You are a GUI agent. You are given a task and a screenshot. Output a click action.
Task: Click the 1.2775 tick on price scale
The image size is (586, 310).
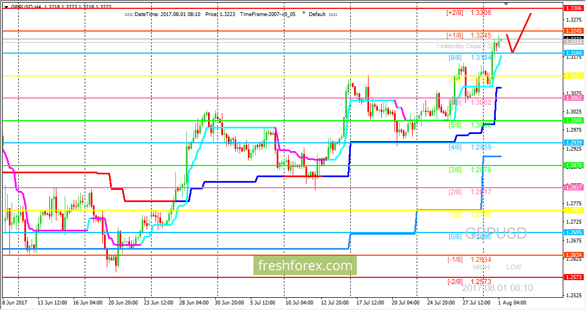tap(574, 203)
